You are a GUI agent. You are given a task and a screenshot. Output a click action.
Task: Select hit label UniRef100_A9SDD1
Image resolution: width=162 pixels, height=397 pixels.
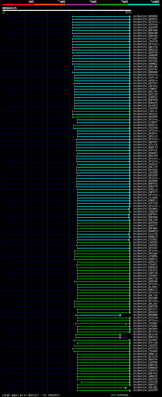point(145,58)
